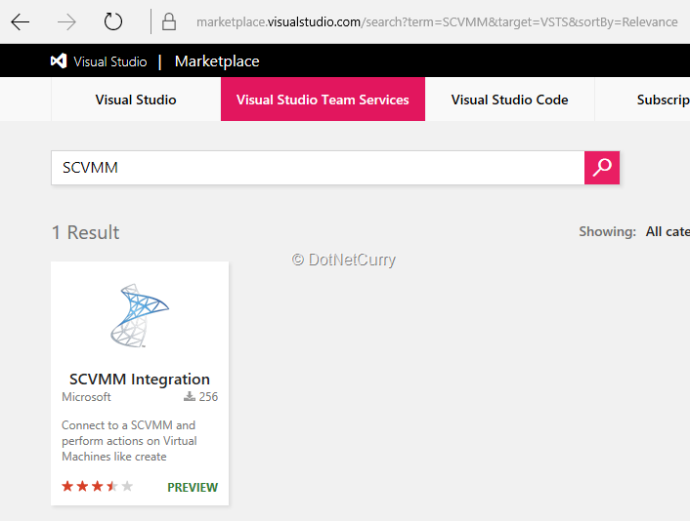
Task: Click the SCVMM search input field
Action: point(318,168)
